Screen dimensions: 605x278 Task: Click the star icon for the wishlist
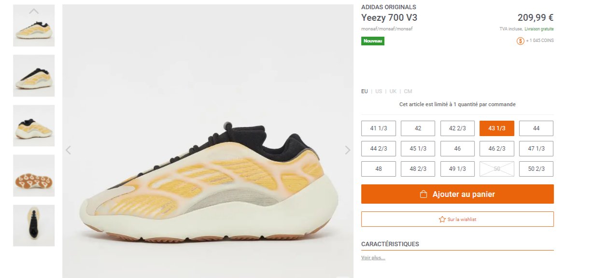coord(442,219)
